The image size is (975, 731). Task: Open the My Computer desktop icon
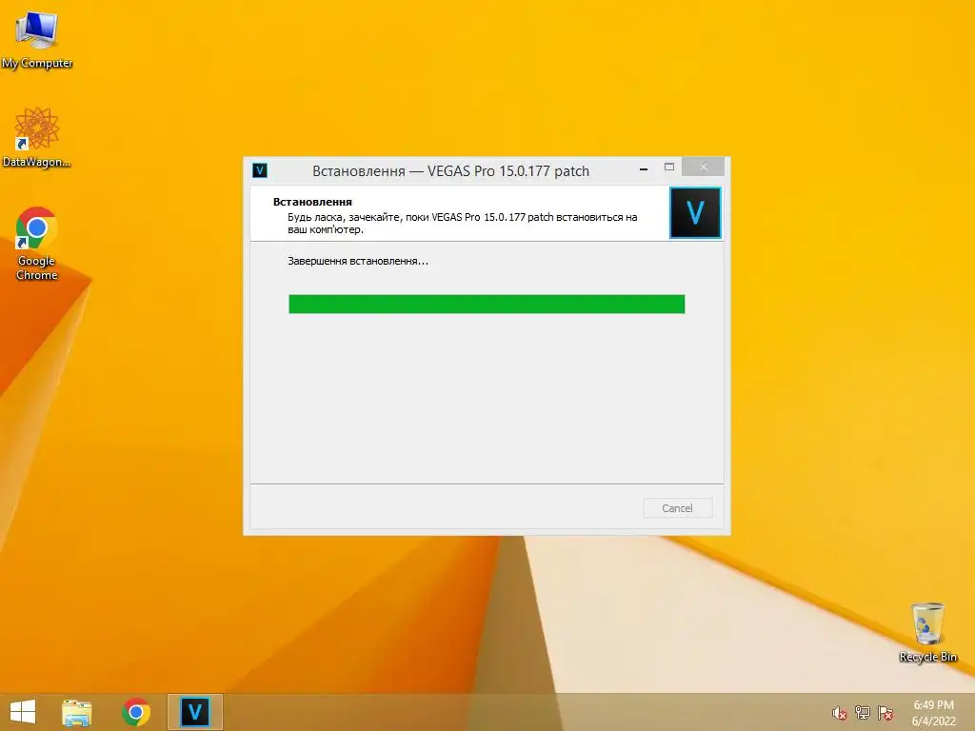pyautogui.click(x=37, y=40)
